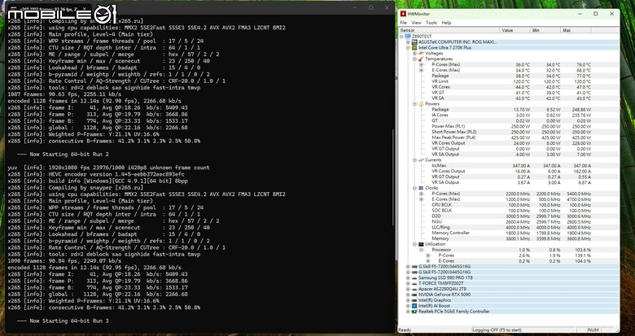Collapse the Utilization section
This screenshot has height=336, width=635.
coord(414,245)
